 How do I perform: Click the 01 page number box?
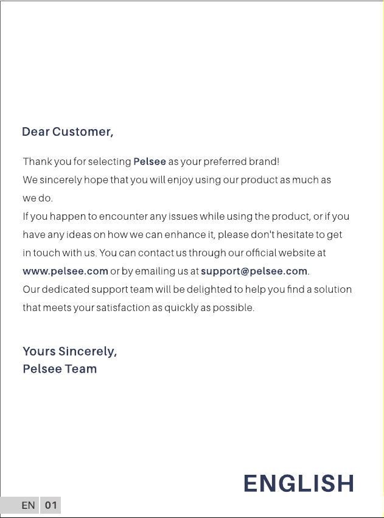(x=51, y=505)
